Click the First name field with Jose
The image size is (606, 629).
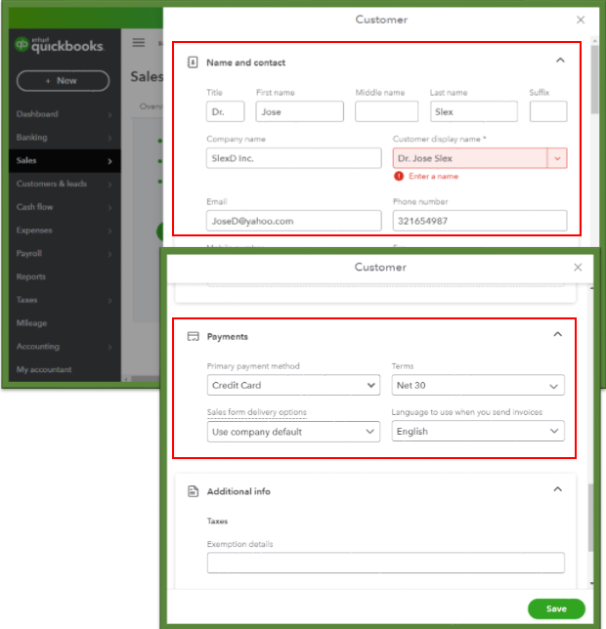coord(299,111)
